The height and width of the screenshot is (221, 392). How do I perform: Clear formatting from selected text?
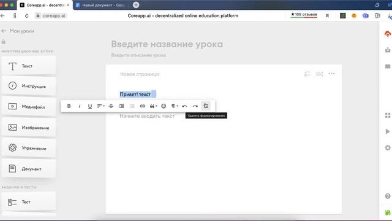(x=206, y=106)
